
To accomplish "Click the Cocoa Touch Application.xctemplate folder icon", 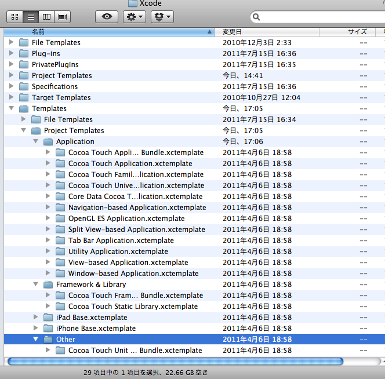I will point(60,163).
